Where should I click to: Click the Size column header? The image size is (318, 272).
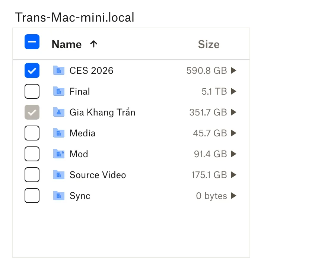click(209, 44)
